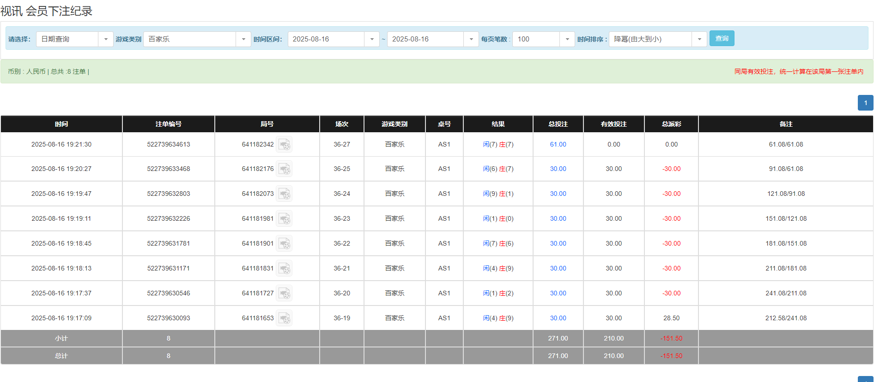880x382 pixels.
Task: Expand the start date 2025-08-16 dropdown
Action: point(333,39)
